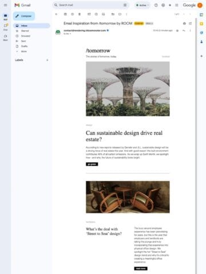The width and height of the screenshot is (206, 274).
Task: Remove the Inbox label tag
Action: [152, 23]
